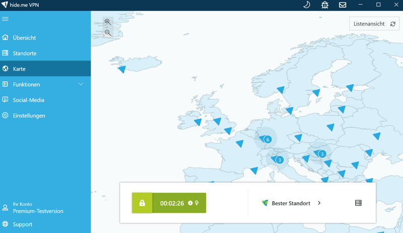
Task: Select the Czech Republic server marker
Action: [x=298, y=138]
